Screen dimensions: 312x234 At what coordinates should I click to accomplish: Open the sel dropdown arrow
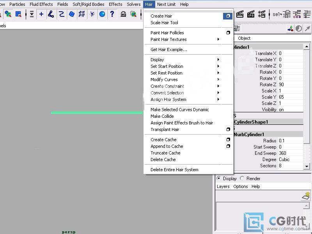[280, 14]
